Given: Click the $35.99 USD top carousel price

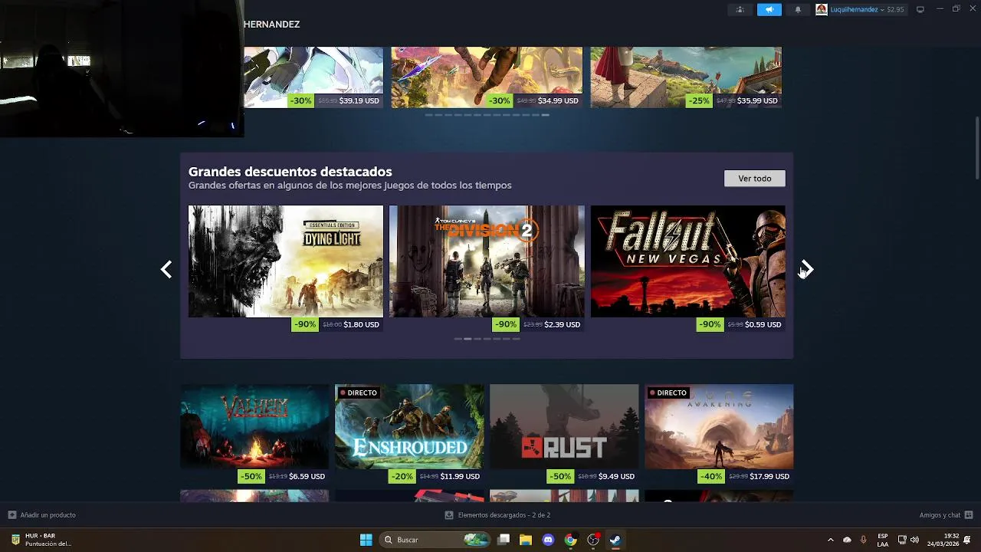Looking at the screenshot, I should pos(757,100).
